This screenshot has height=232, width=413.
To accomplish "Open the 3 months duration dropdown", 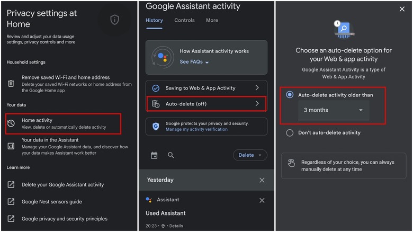I will [x=333, y=110].
